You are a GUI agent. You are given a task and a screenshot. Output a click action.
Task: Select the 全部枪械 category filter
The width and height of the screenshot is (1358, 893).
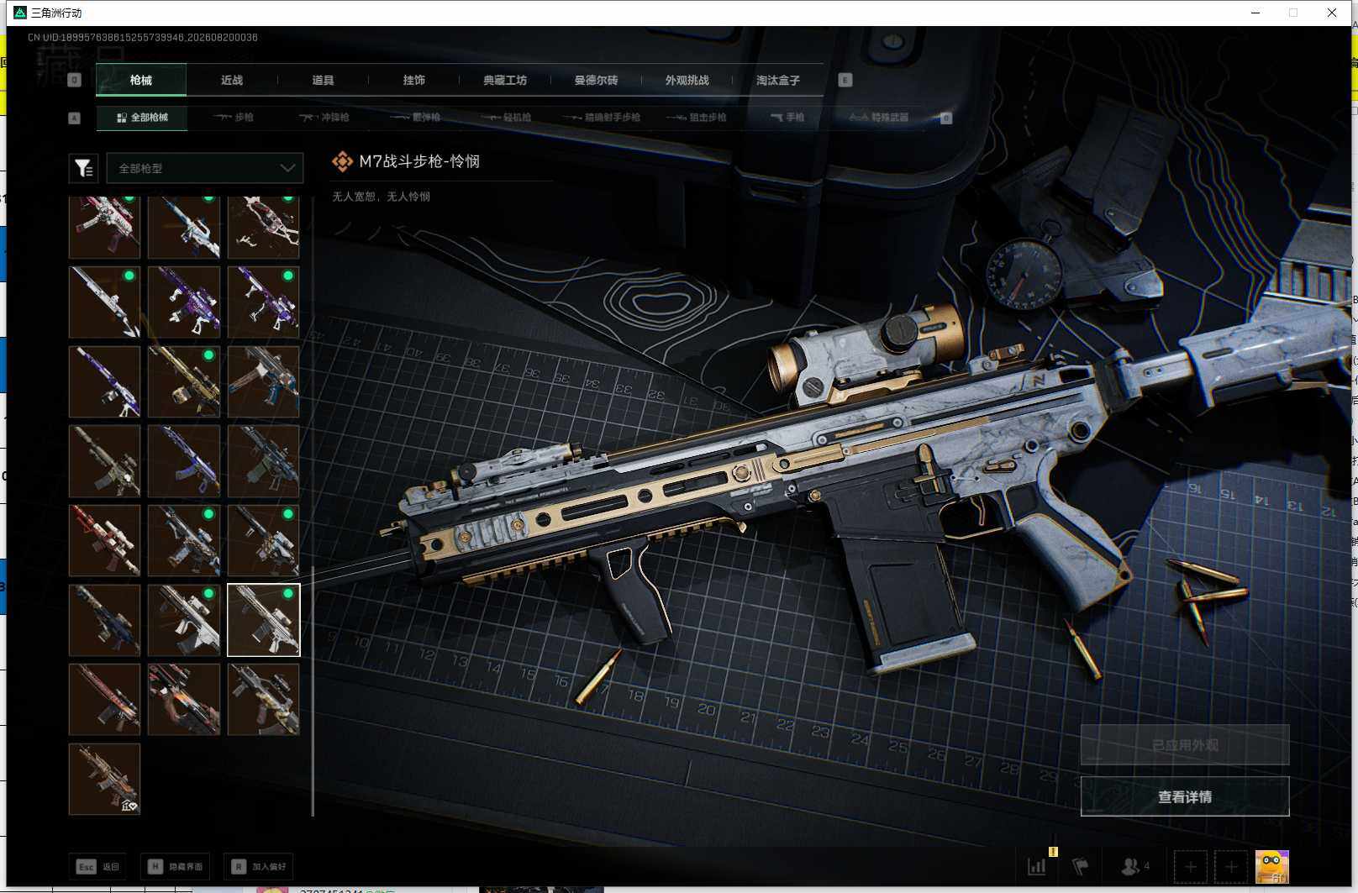tap(142, 118)
